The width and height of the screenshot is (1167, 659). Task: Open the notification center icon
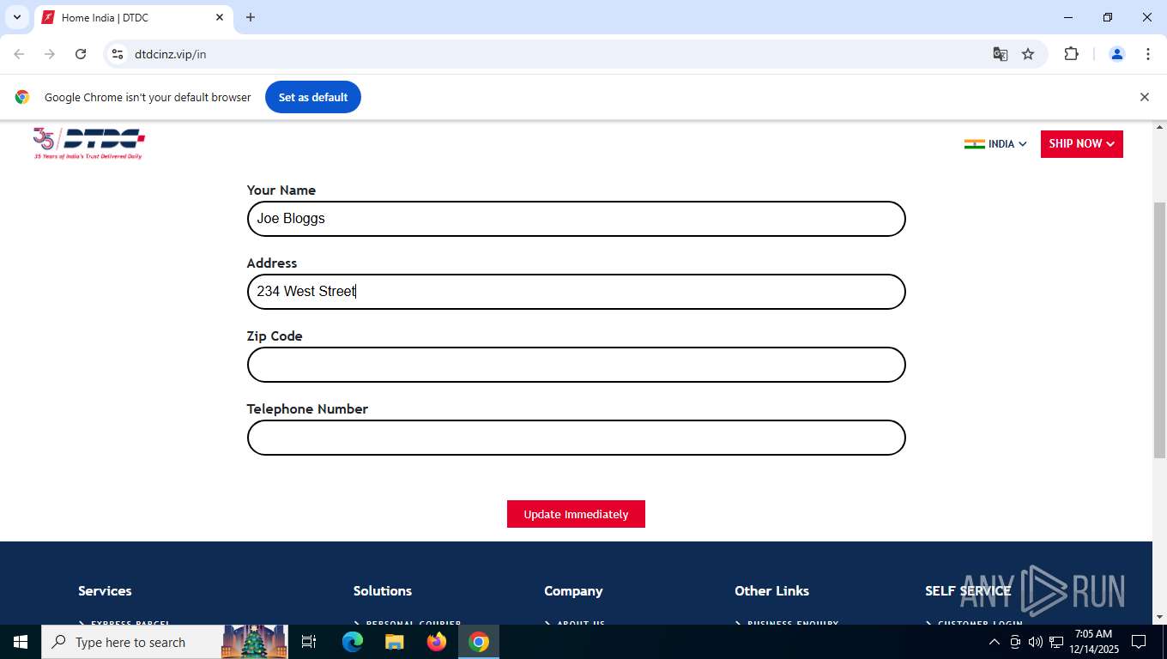point(1139,642)
